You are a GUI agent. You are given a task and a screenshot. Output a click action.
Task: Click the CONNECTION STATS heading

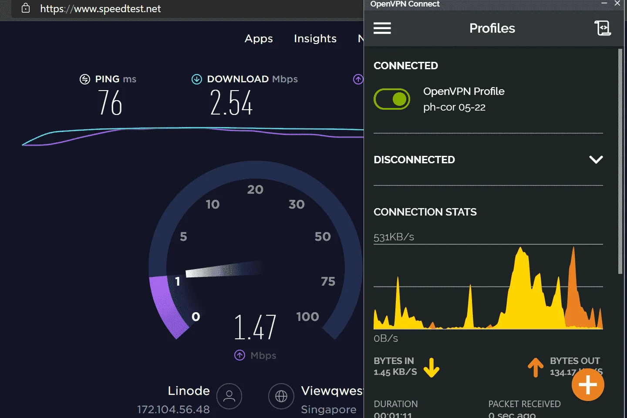(425, 212)
